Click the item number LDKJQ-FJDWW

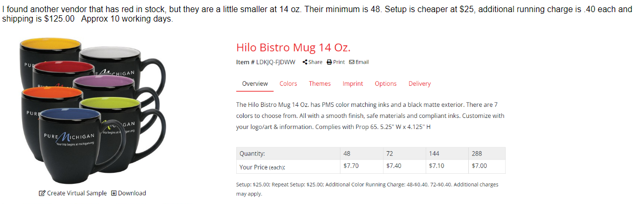coord(276,62)
